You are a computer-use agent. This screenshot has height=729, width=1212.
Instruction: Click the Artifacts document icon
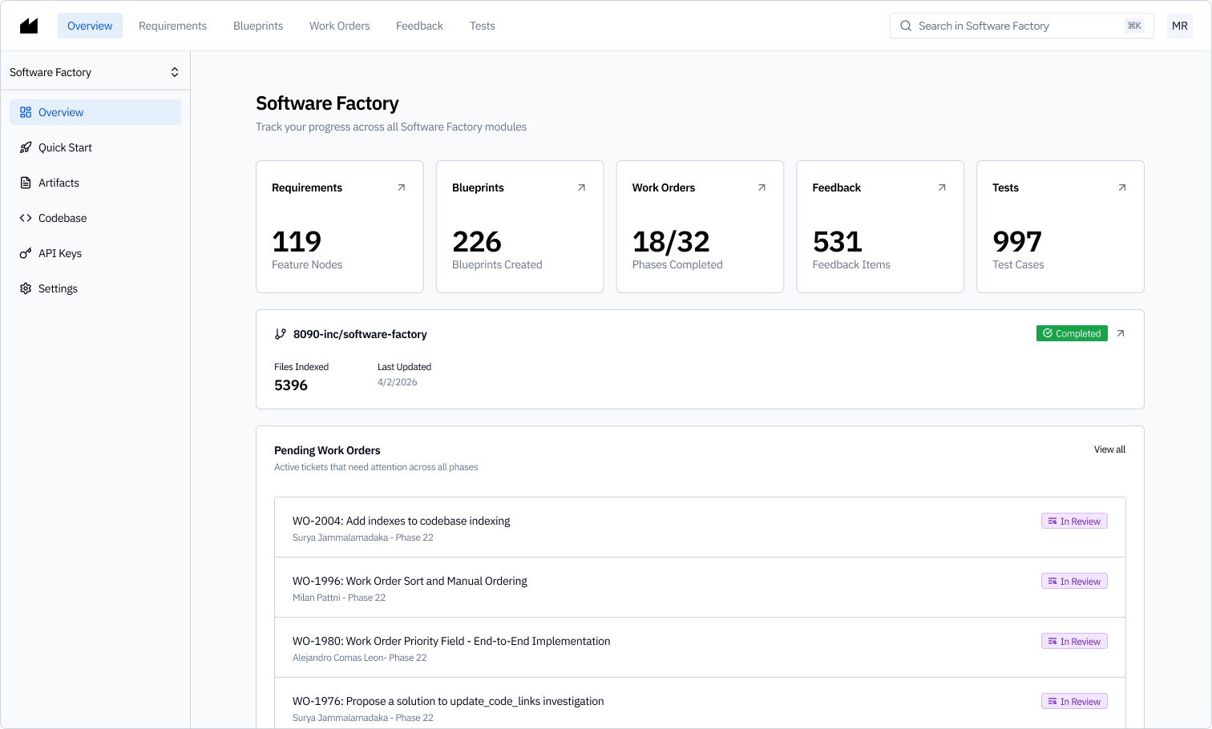[24, 183]
